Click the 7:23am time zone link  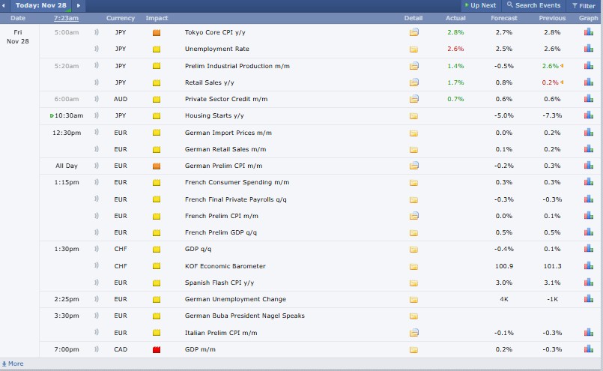tap(66, 18)
